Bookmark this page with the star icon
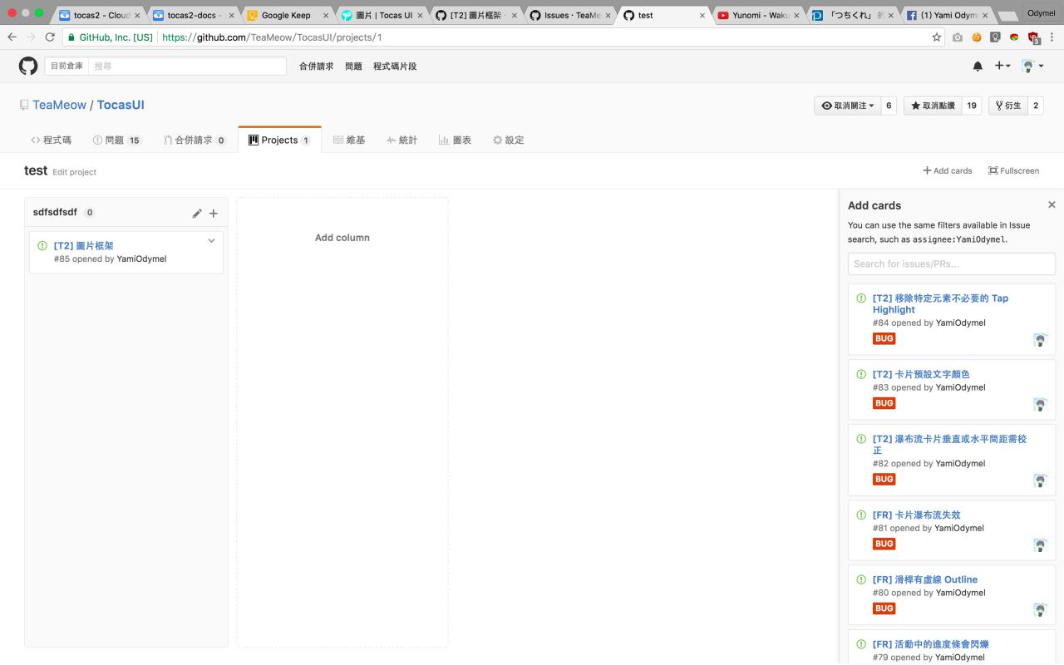This screenshot has height=665, width=1064. point(937,37)
